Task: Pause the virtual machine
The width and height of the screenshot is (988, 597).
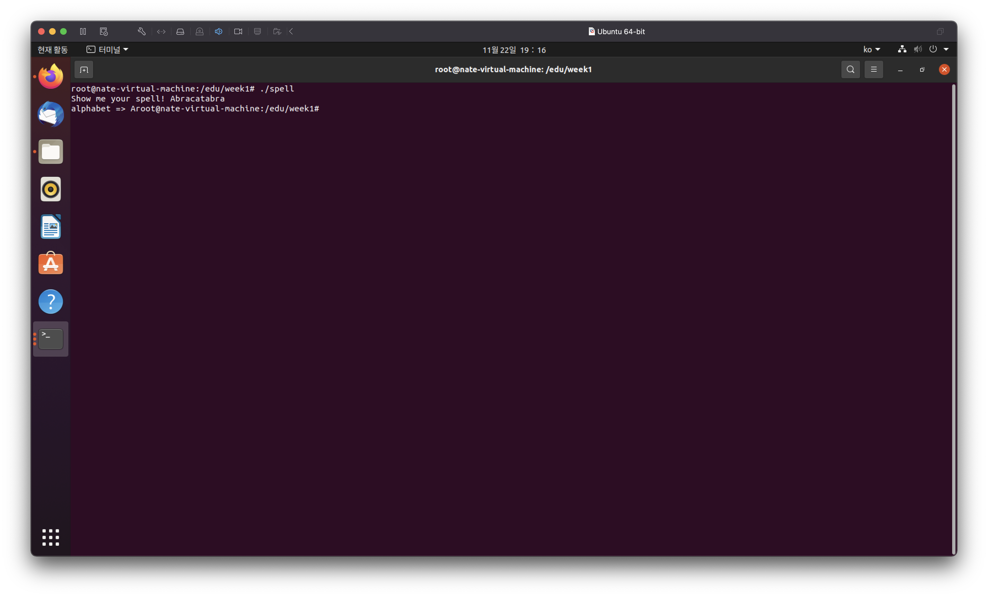Action: (x=83, y=31)
